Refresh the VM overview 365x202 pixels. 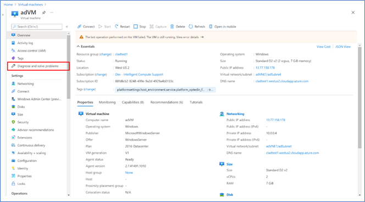coord(197,26)
